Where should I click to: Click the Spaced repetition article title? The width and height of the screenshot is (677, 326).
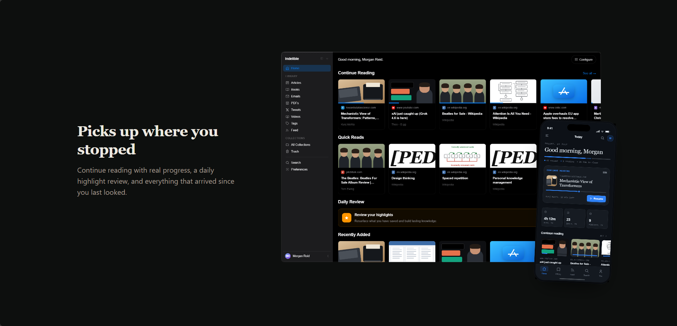[455, 178]
